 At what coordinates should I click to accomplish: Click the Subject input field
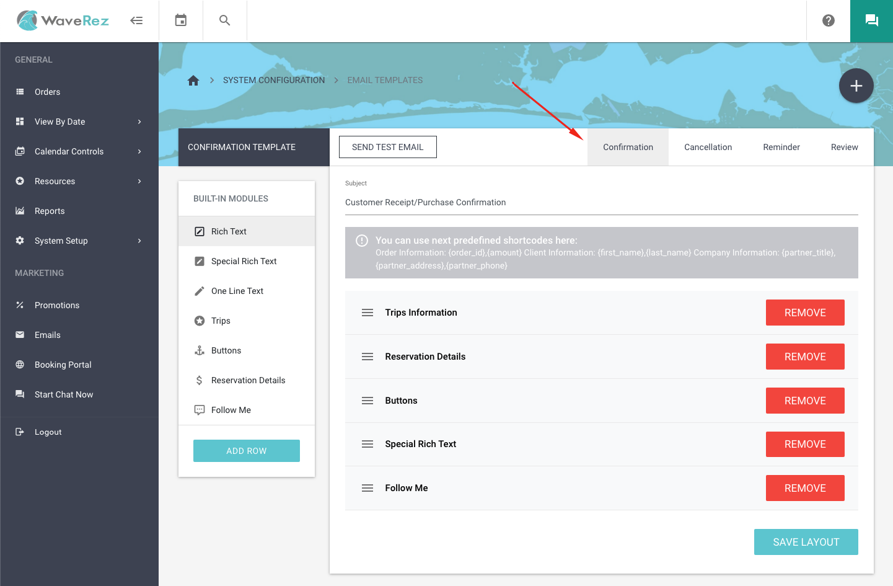coord(601,203)
